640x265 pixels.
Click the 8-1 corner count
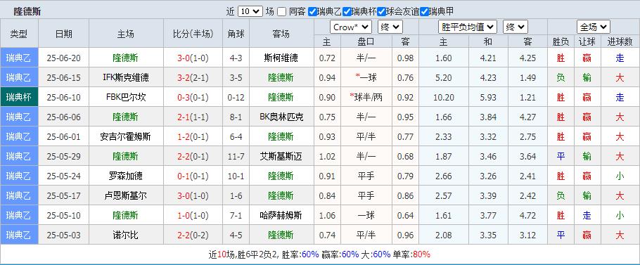click(236, 117)
